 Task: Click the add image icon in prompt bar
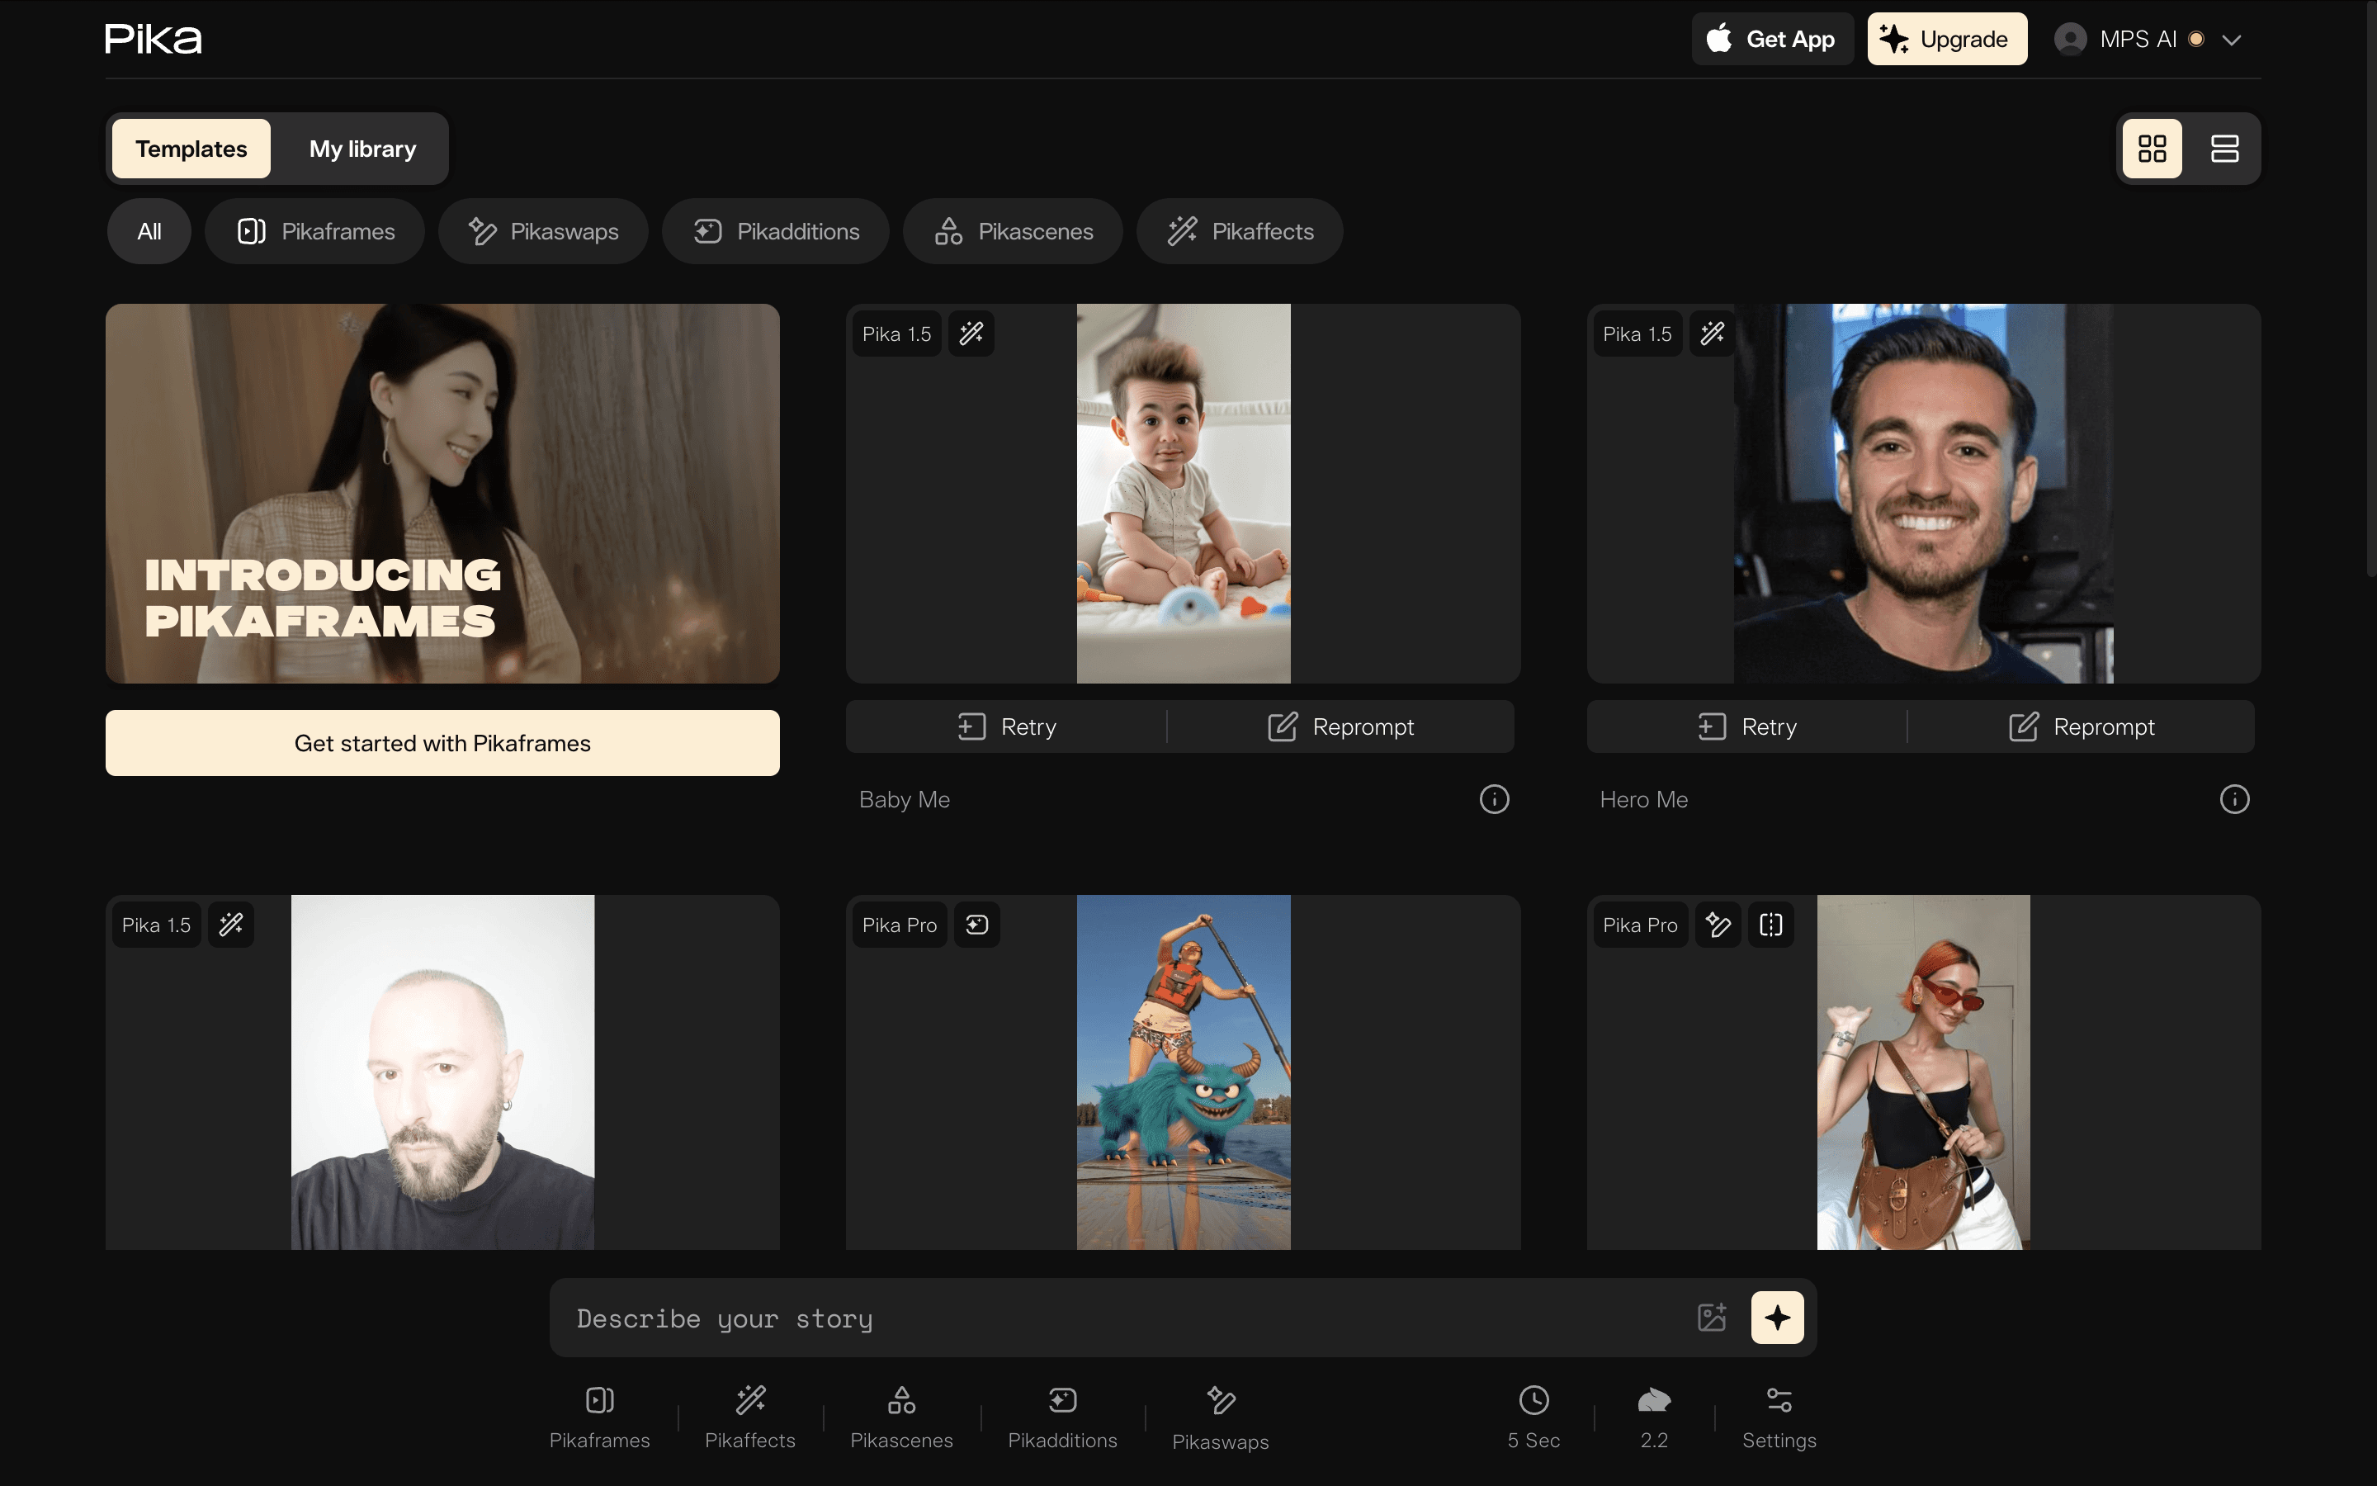click(x=1712, y=1317)
